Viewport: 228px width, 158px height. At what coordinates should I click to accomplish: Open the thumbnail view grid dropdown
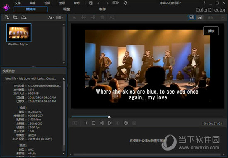click(59, 17)
